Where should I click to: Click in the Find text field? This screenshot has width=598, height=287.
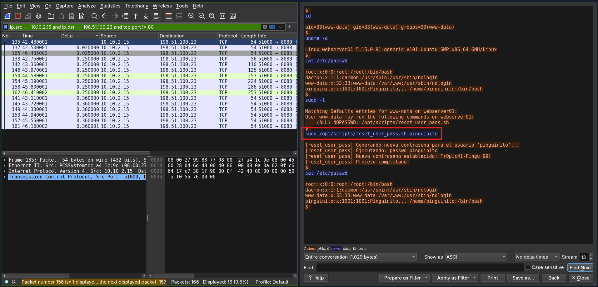420,268
